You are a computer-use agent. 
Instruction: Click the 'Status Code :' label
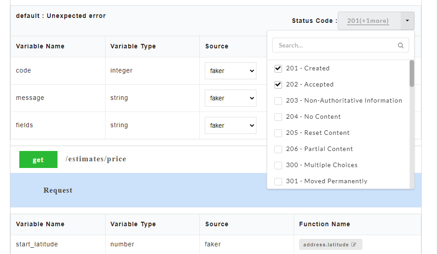pos(315,21)
